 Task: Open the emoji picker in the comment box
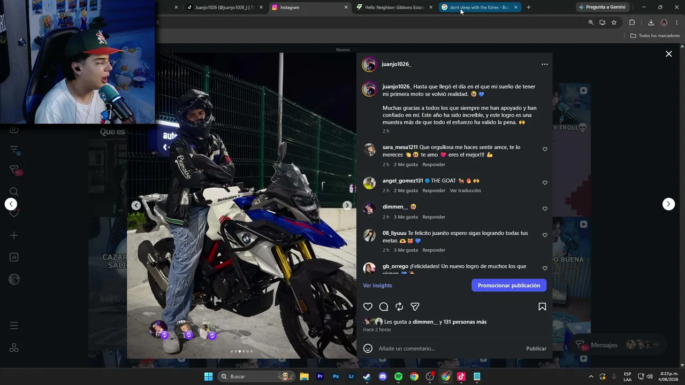click(368, 349)
